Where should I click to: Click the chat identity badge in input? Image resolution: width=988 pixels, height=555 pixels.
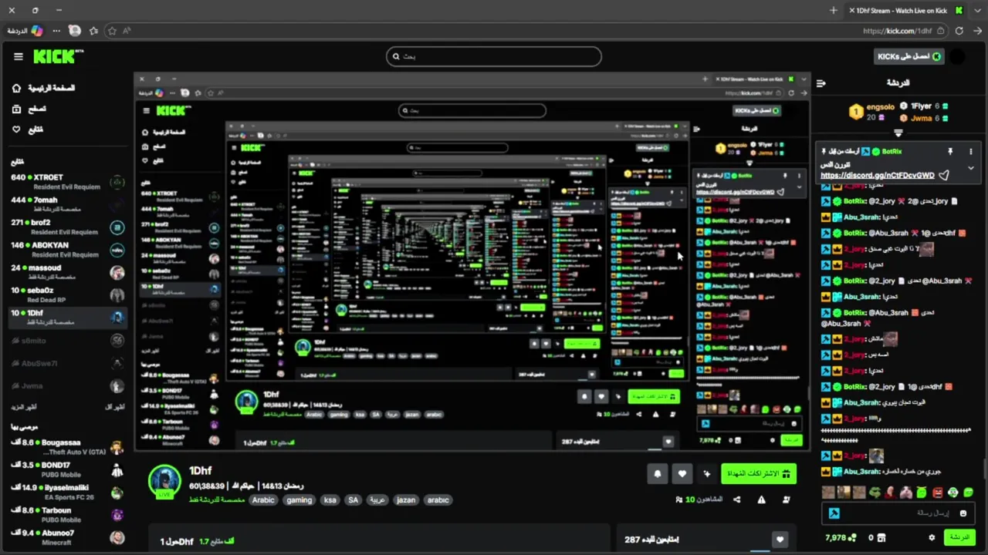(x=834, y=513)
